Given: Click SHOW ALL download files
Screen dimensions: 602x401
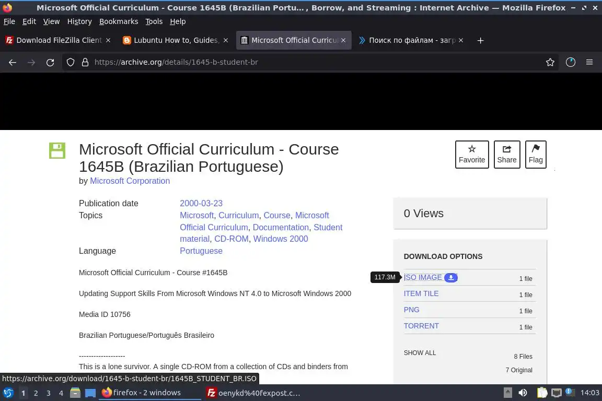Looking at the screenshot, I should 420,352.
